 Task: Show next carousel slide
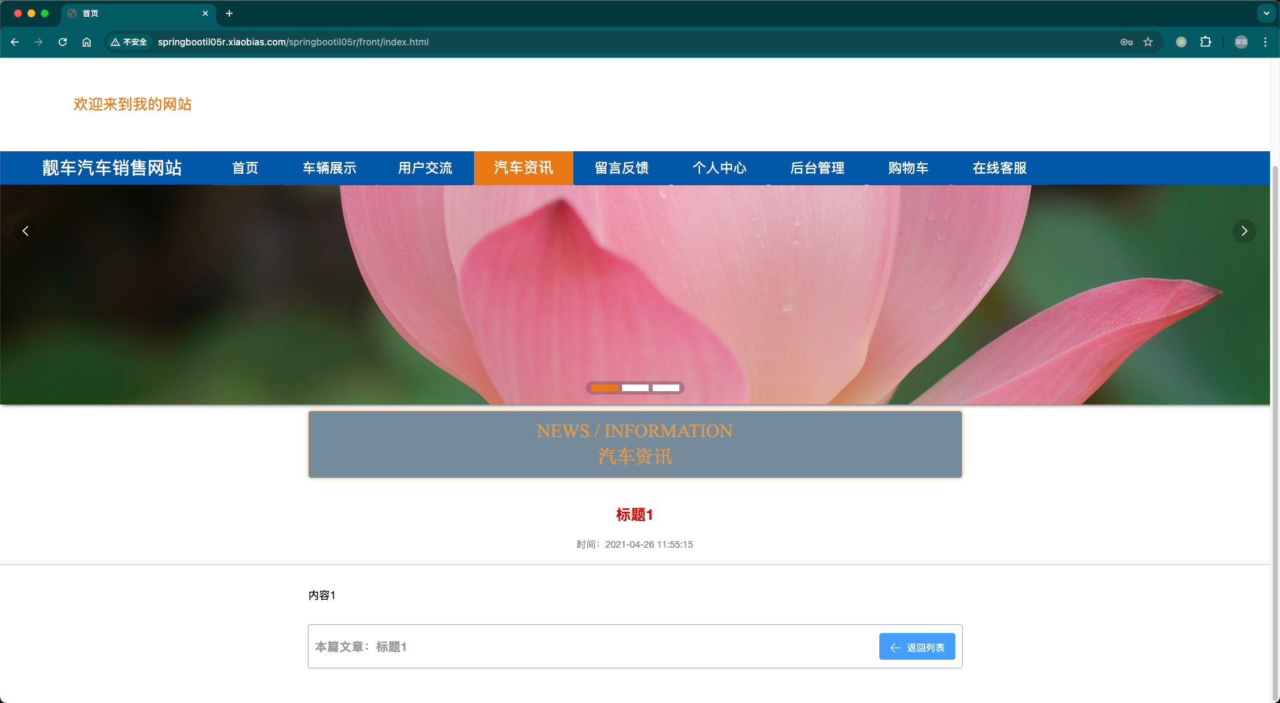tap(1244, 231)
